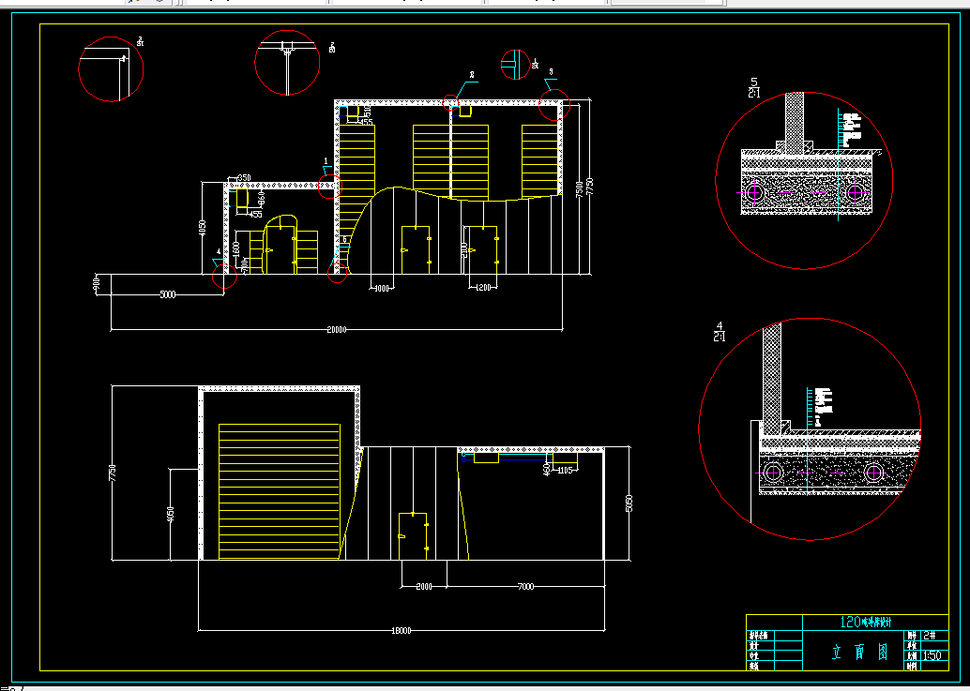
Task: Select the middle small detail circle at top
Action: (x=288, y=63)
